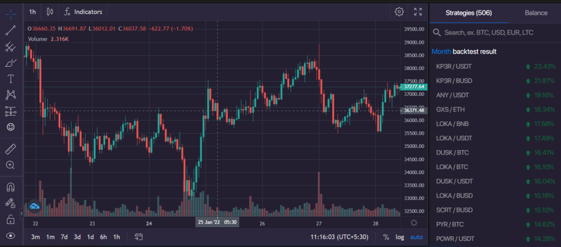The height and width of the screenshot is (247, 561).
Task: Toggle log scale on price axis
Action: click(399, 237)
